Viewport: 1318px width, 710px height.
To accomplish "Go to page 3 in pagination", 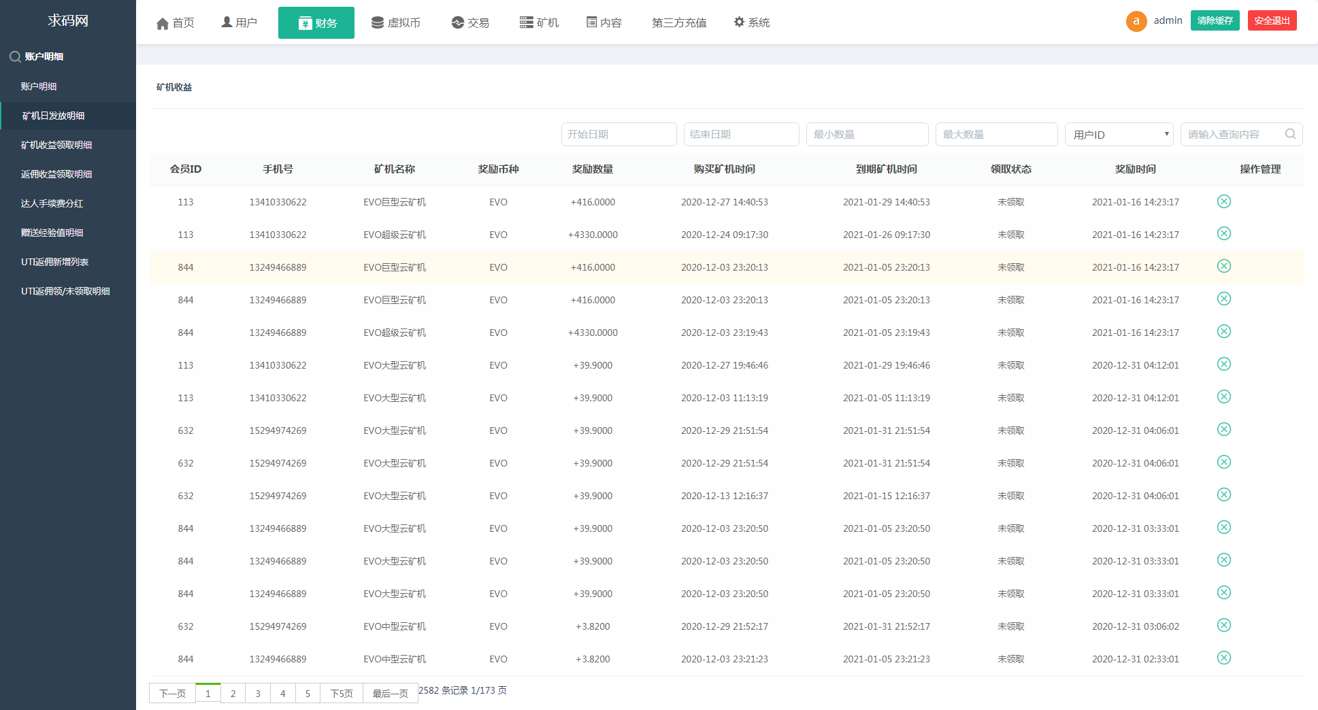I will pyautogui.click(x=258, y=694).
